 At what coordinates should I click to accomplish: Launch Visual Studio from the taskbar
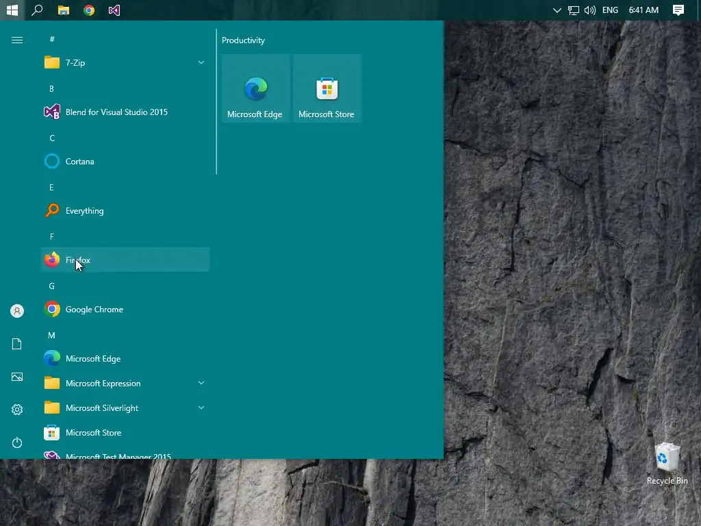114,10
